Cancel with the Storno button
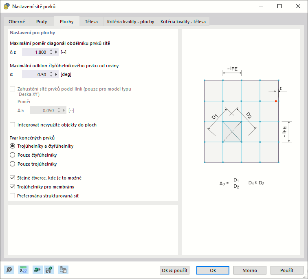 (250, 270)
